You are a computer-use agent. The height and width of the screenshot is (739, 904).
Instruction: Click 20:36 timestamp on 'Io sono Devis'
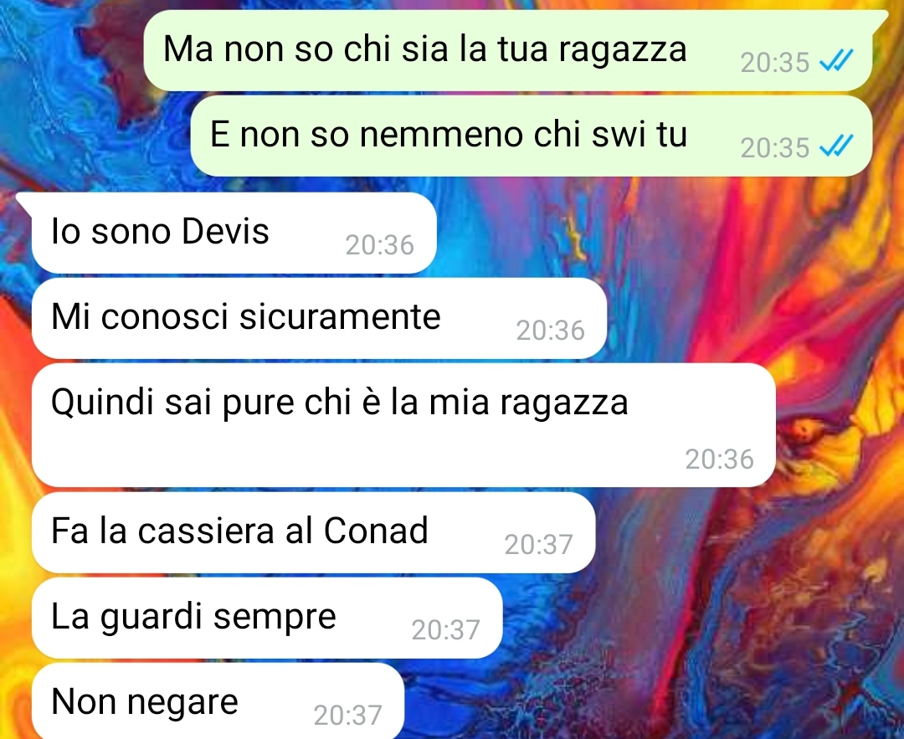(x=379, y=245)
